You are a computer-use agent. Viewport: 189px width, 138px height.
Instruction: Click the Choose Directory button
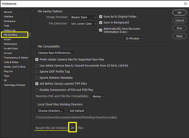(50, 111)
